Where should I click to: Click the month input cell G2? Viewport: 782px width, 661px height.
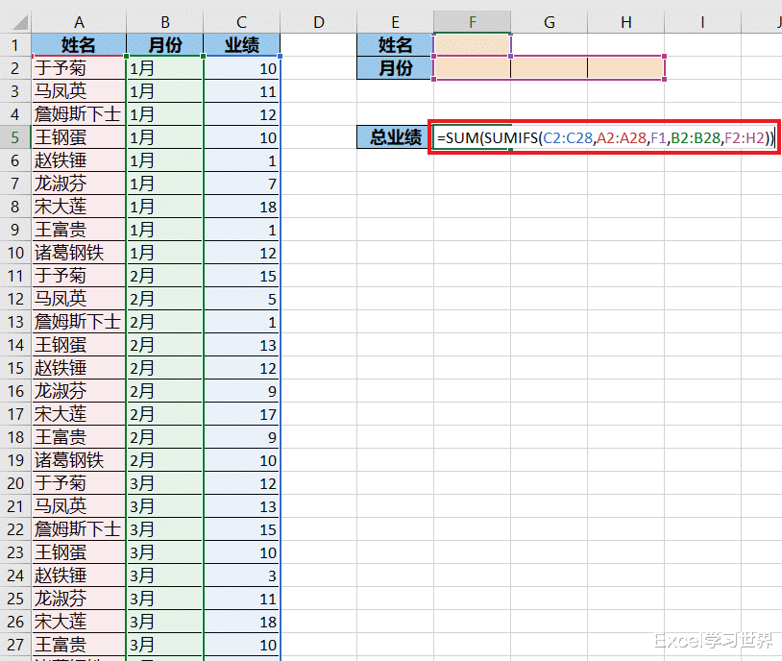pos(550,68)
